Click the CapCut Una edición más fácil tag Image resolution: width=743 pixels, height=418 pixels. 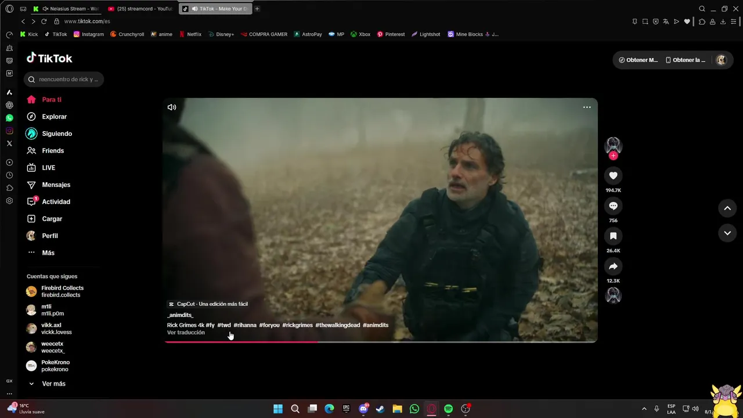point(208,304)
